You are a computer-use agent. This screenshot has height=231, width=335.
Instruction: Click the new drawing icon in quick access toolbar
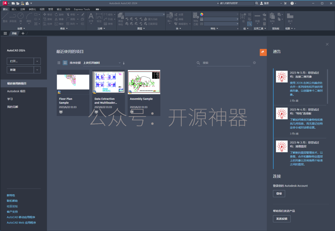point(13,3)
